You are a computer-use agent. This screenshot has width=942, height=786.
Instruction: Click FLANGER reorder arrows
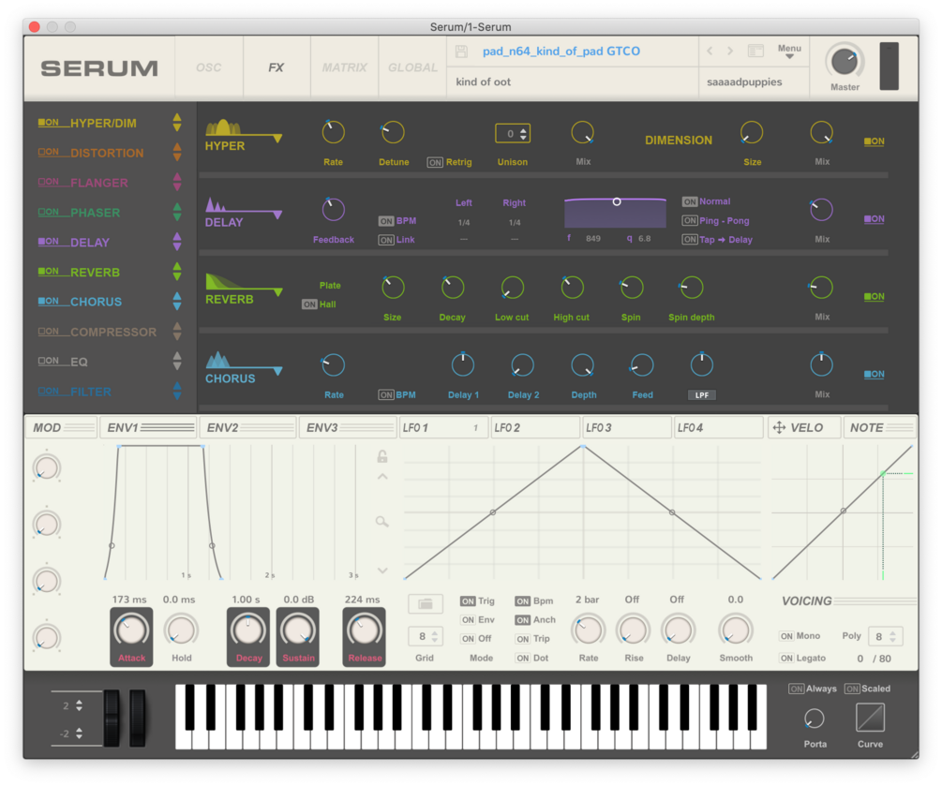(177, 182)
